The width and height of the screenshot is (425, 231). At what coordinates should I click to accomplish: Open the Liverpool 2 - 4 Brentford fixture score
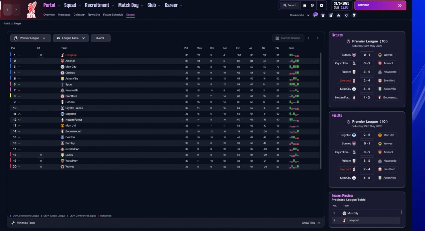(x=367, y=81)
